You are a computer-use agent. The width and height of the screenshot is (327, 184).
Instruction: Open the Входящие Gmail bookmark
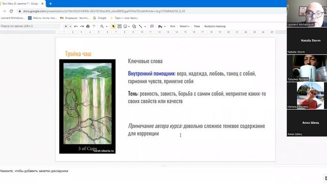coord(75,18)
